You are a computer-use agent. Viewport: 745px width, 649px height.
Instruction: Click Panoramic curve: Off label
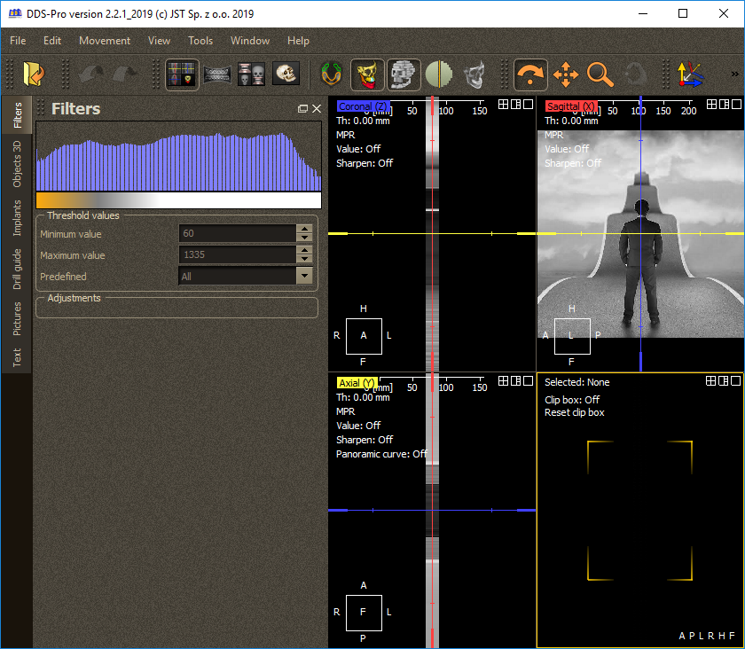click(x=380, y=454)
